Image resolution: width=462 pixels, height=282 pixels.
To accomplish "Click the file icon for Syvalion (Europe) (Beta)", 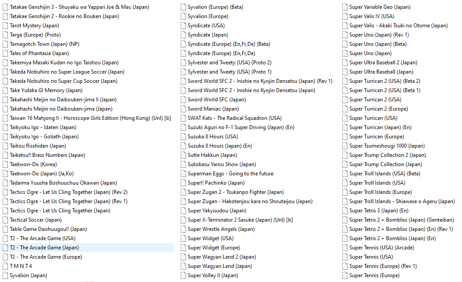I will point(183,7).
